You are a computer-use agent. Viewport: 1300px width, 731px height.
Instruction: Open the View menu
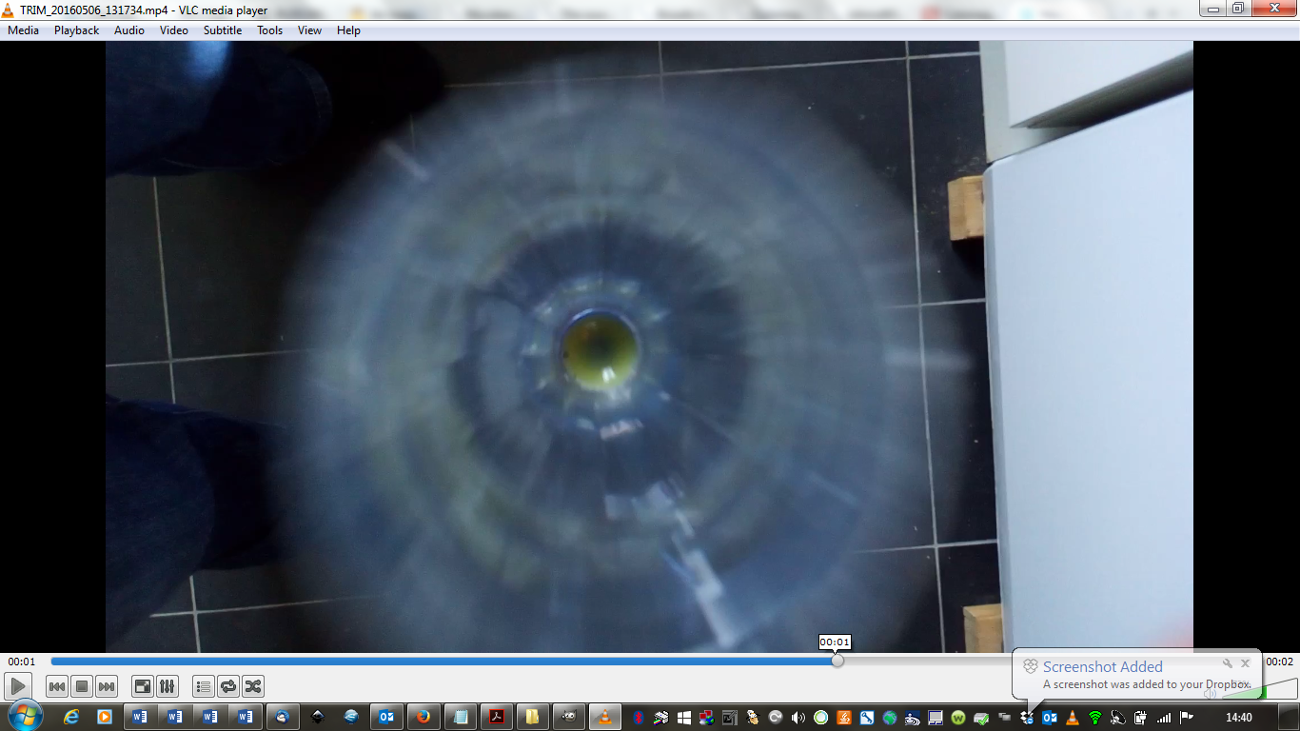coord(309,30)
